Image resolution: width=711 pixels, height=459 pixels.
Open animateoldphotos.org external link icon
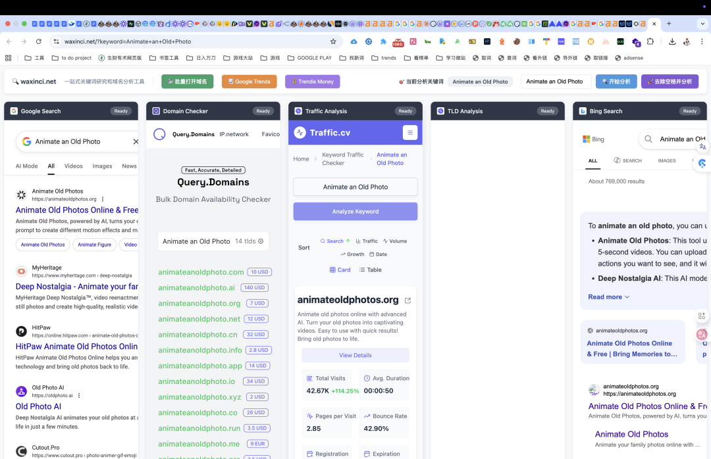[408, 301]
